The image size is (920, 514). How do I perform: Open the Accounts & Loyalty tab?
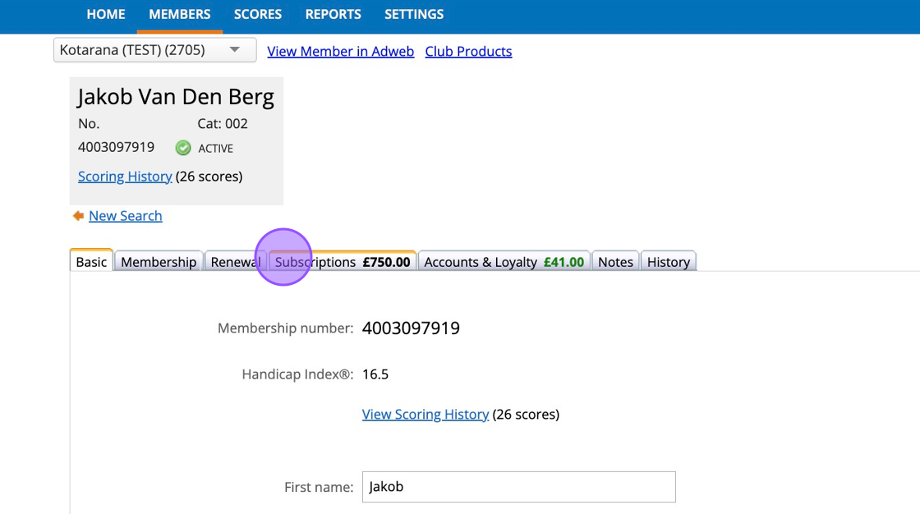pyautogui.click(x=504, y=262)
